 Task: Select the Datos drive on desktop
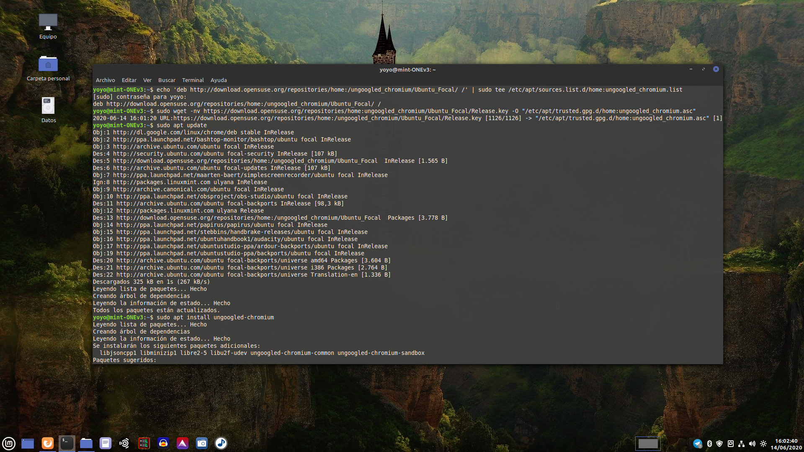pyautogui.click(x=48, y=107)
